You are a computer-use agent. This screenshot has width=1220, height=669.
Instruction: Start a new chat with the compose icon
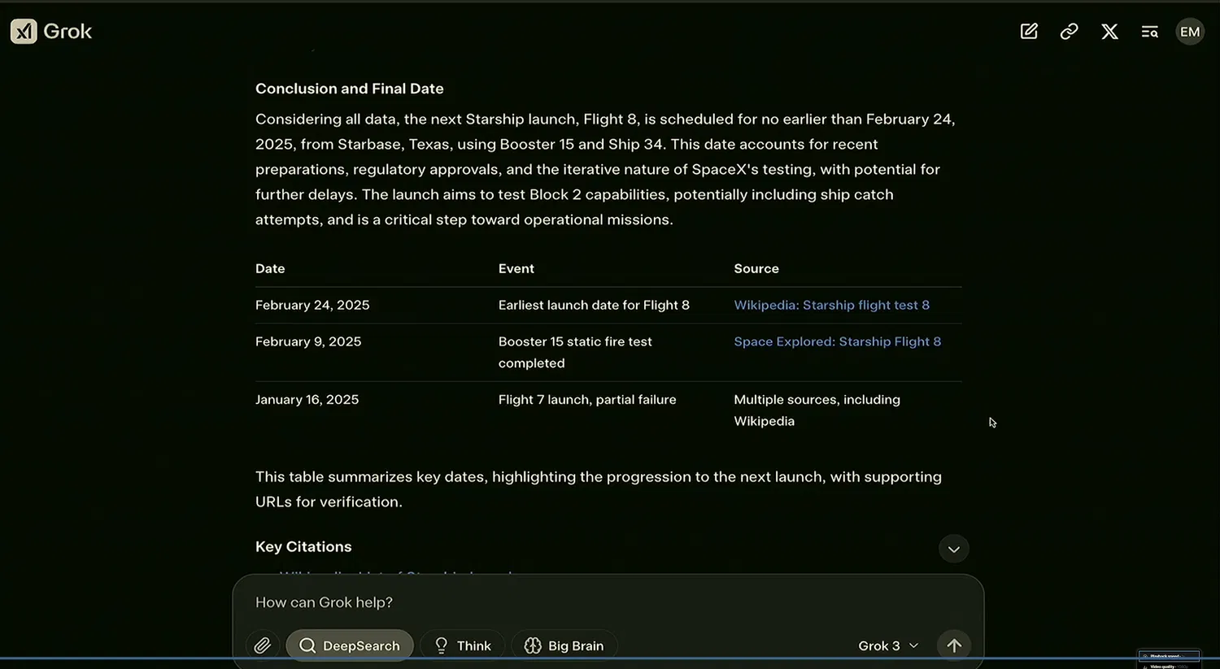pos(1029,32)
